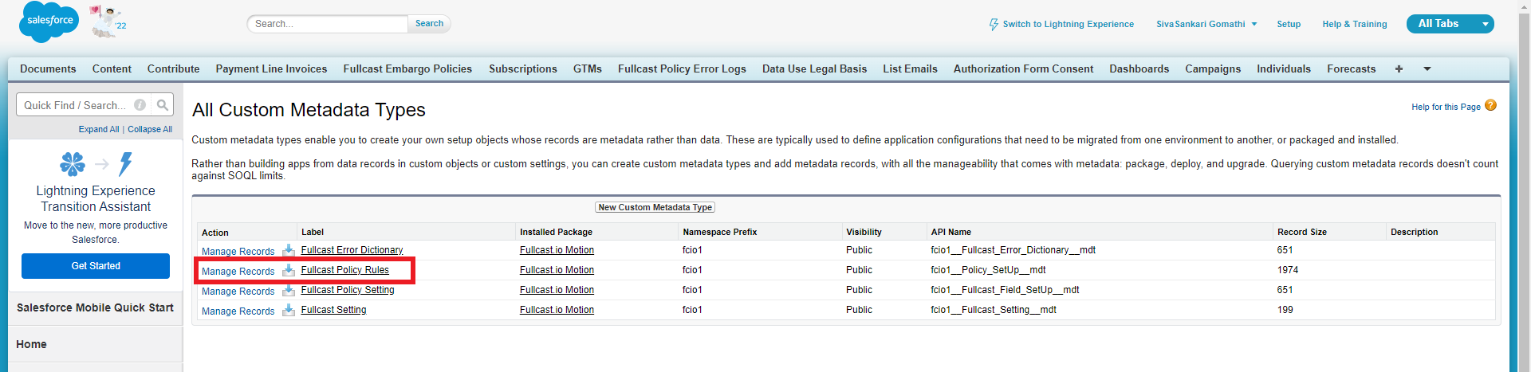Image resolution: width=1531 pixels, height=372 pixels.
Task: Click the Record Size value 1974
Action: tap(1288, 270)
